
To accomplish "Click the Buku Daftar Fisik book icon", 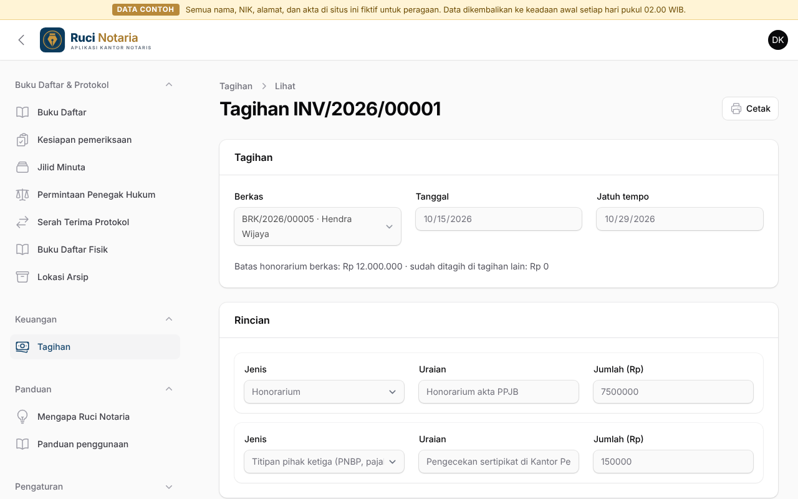I will click(22, 249).
